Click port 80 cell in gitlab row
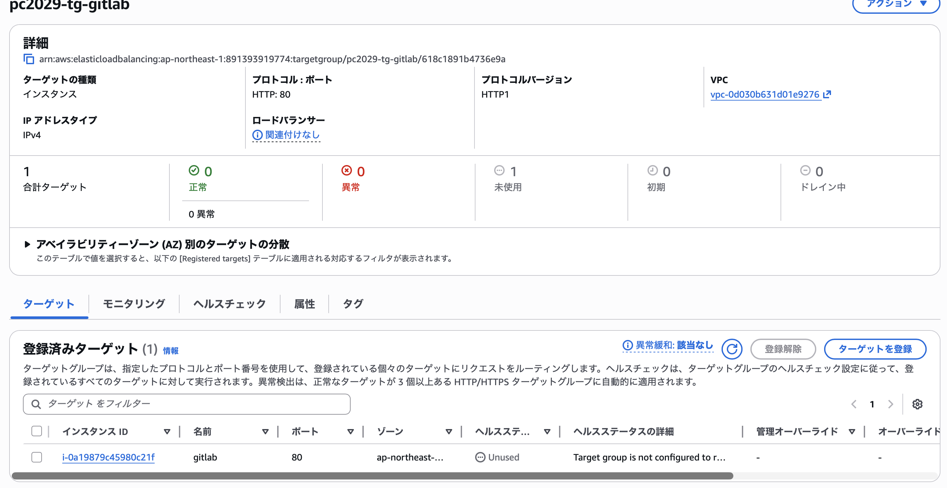 click(x=297, y=458)
